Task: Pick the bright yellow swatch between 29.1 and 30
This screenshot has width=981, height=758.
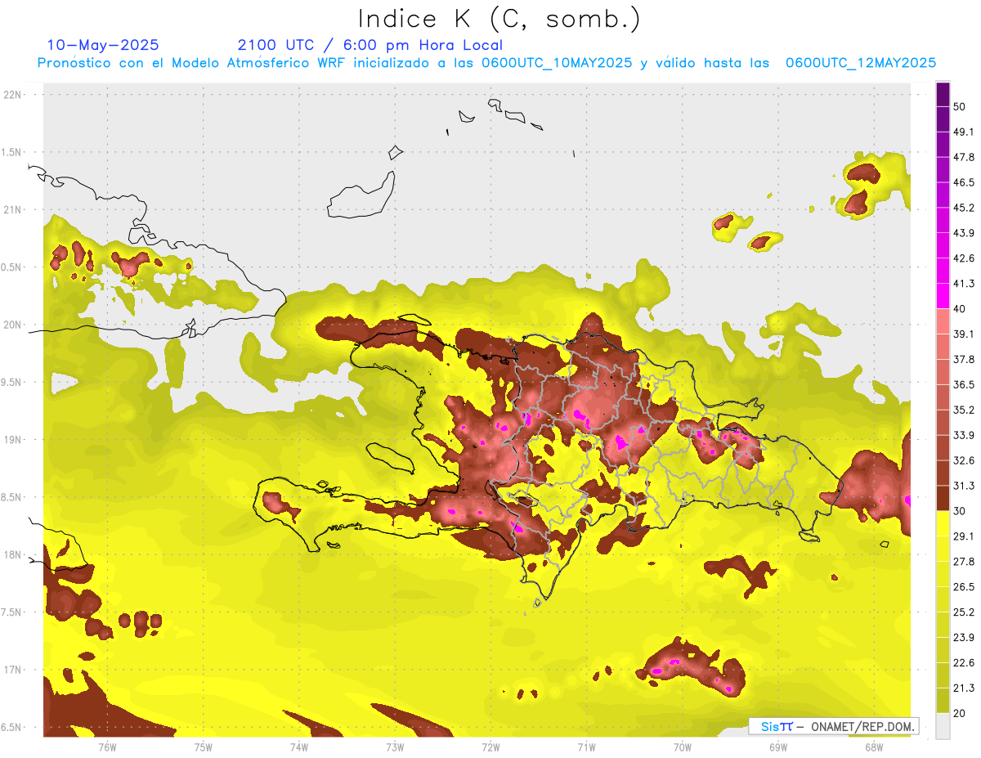Action: [x=943, y=524]
